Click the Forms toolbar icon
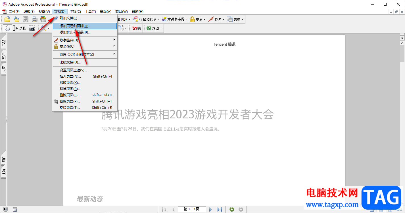 [x=230, y=19]
